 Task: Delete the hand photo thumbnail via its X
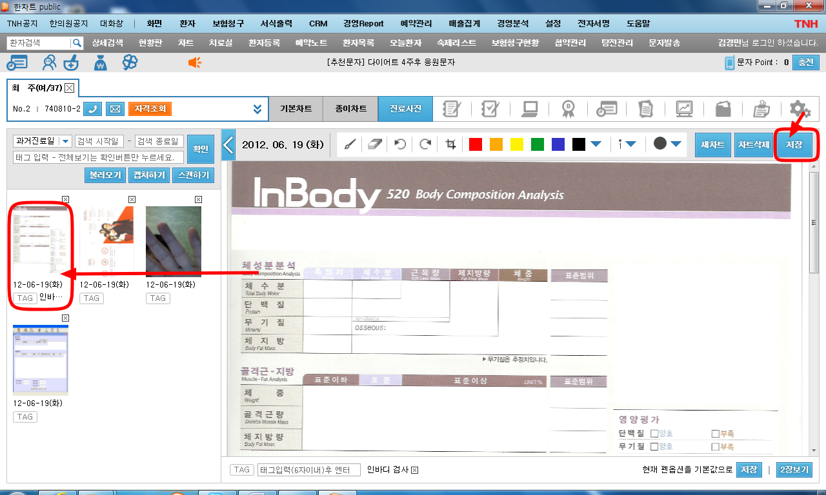(x=198, y=199)
